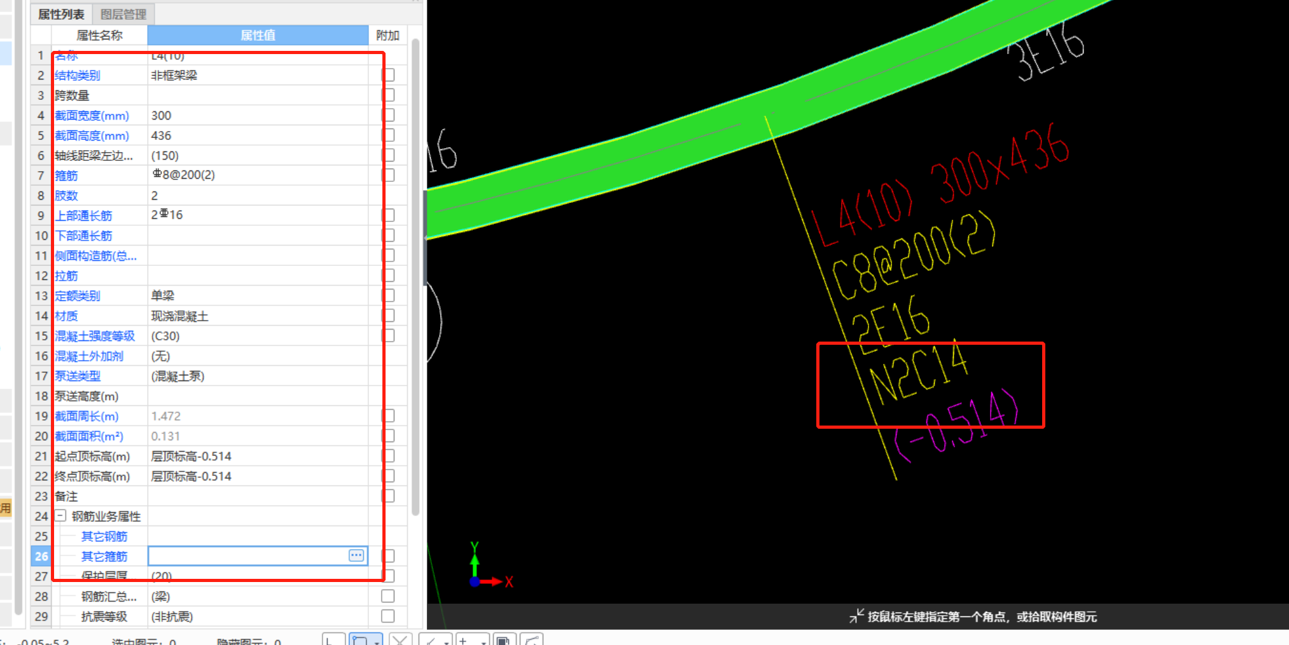1289x645 pixels.
Task: Click the panel splitter handle beside drawing
Action: pos(425,239)
